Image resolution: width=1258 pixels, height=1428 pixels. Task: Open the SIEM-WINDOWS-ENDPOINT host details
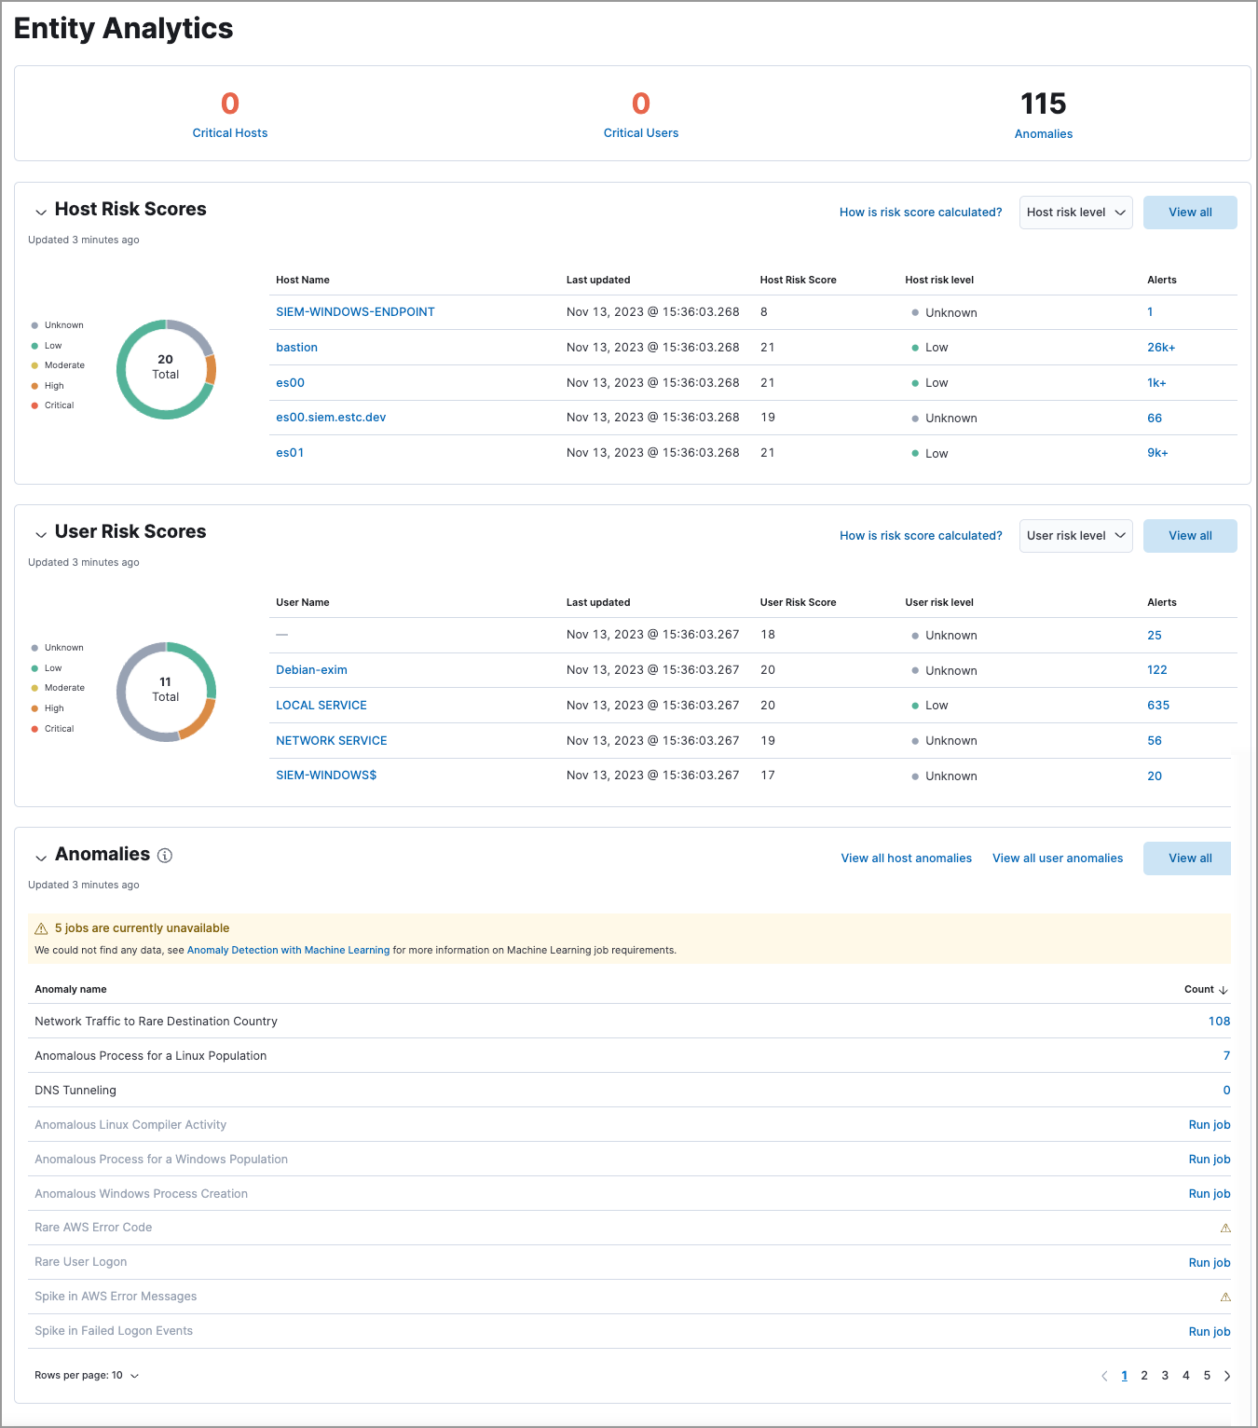355,311
